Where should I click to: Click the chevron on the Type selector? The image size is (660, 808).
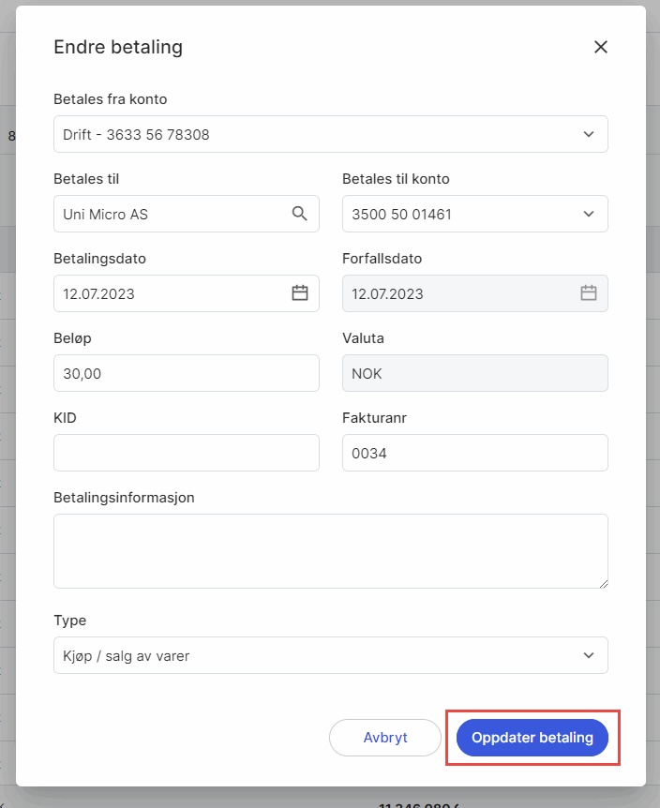(x=590, y=655)
